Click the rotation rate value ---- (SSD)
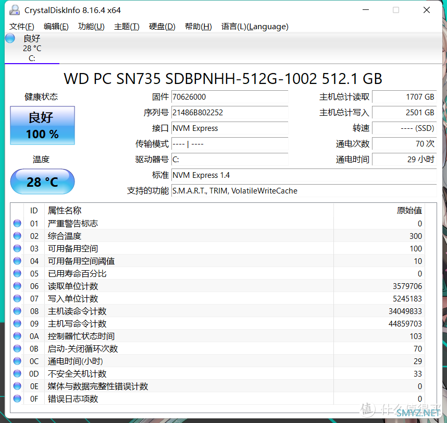The height and width of the screenshot is (423, 447). click(404, 128)
